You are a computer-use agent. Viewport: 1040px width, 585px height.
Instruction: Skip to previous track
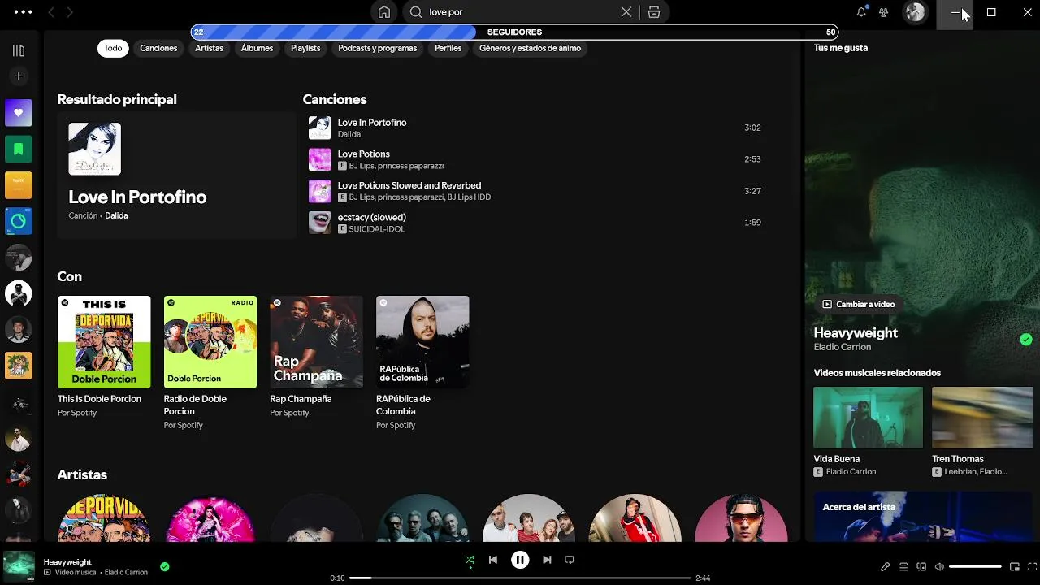coord(492,560)
